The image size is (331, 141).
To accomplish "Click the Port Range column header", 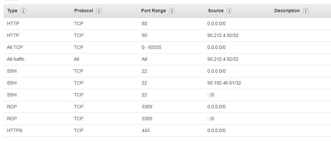I will point(153,11).
